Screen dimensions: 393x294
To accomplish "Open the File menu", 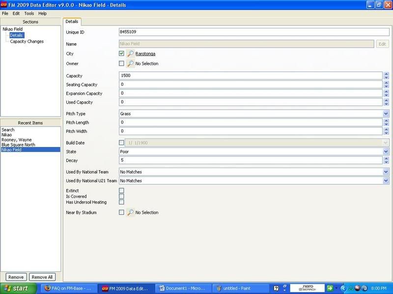I will coord(5,14).
